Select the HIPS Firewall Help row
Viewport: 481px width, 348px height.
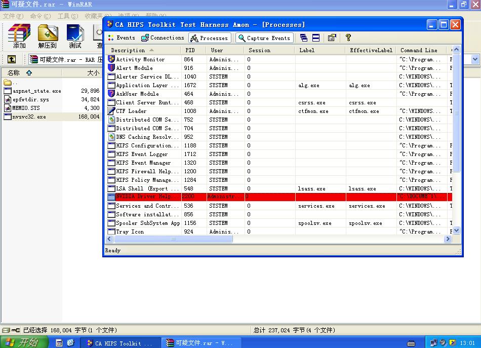pos(279,171)
